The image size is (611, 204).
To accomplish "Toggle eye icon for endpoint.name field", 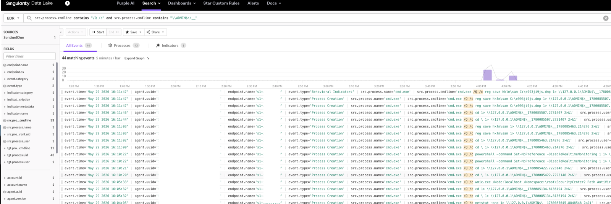I will click(x=5, y=65).
